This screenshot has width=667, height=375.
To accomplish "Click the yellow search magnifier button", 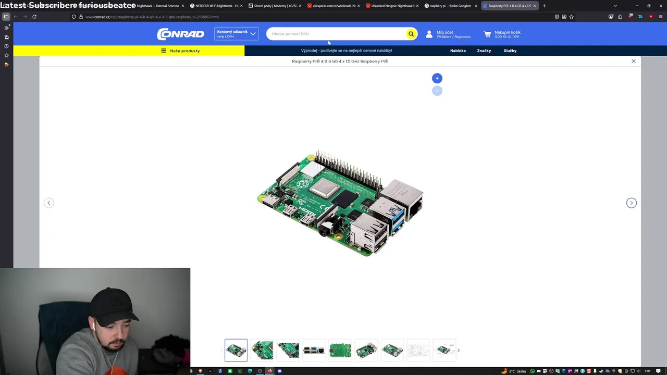I will point(411,34).
